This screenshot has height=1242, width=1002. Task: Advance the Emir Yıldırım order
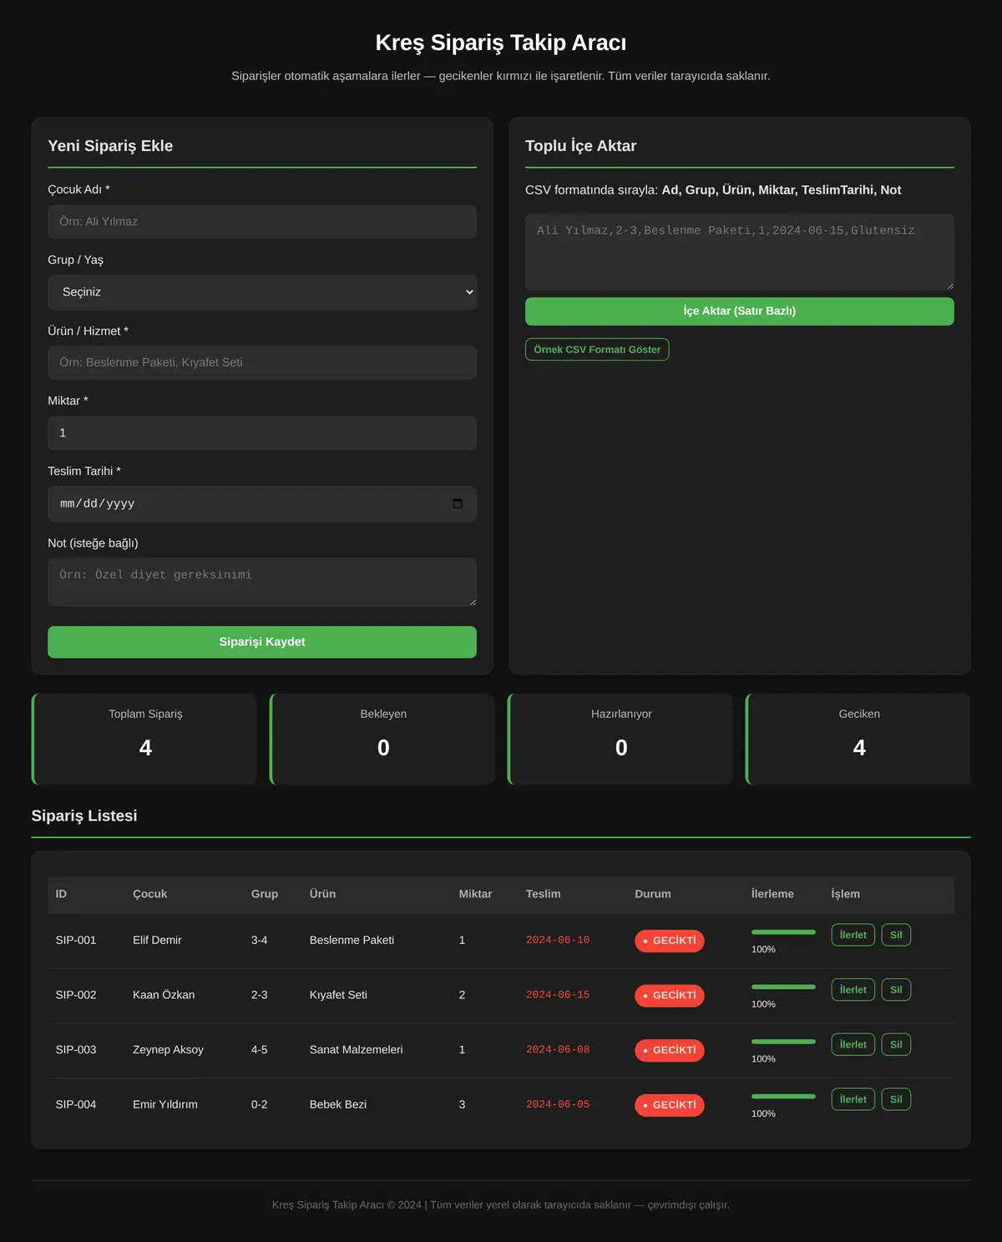853,1099
